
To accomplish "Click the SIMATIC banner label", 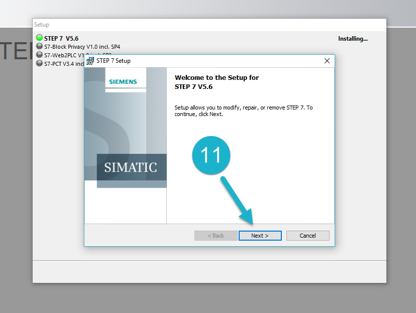I will coord(131,167).
